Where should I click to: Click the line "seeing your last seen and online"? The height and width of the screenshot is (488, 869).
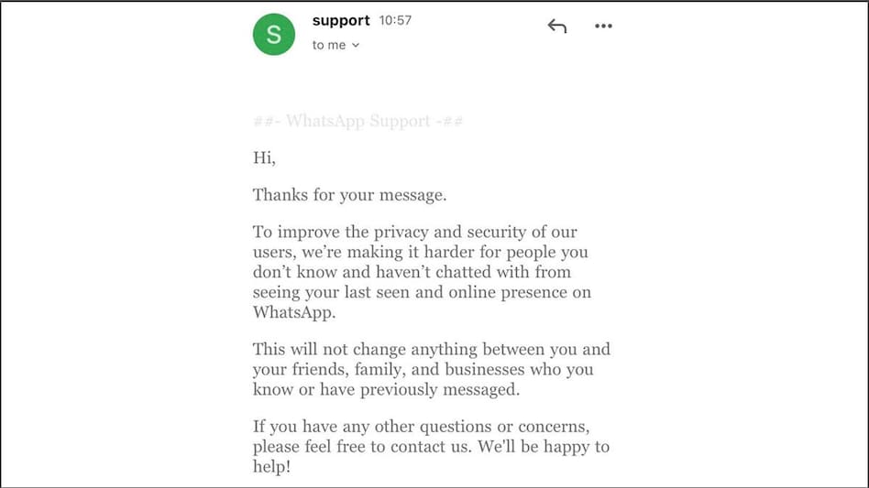(x=422, y=292)
